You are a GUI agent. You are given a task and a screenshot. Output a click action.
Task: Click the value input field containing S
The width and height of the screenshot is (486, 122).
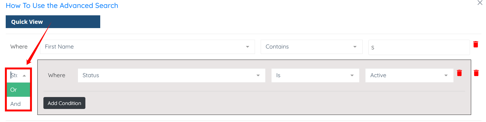419,47
